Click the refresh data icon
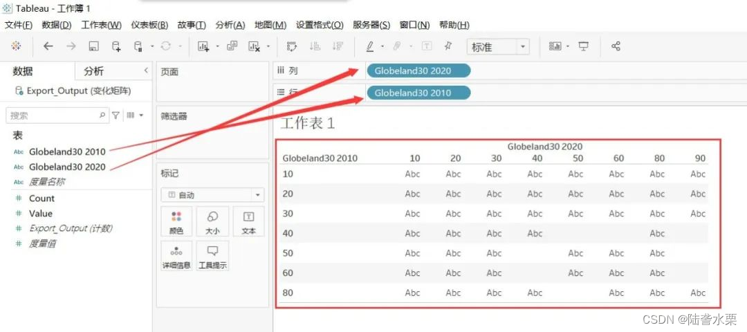 pos(166,46)
